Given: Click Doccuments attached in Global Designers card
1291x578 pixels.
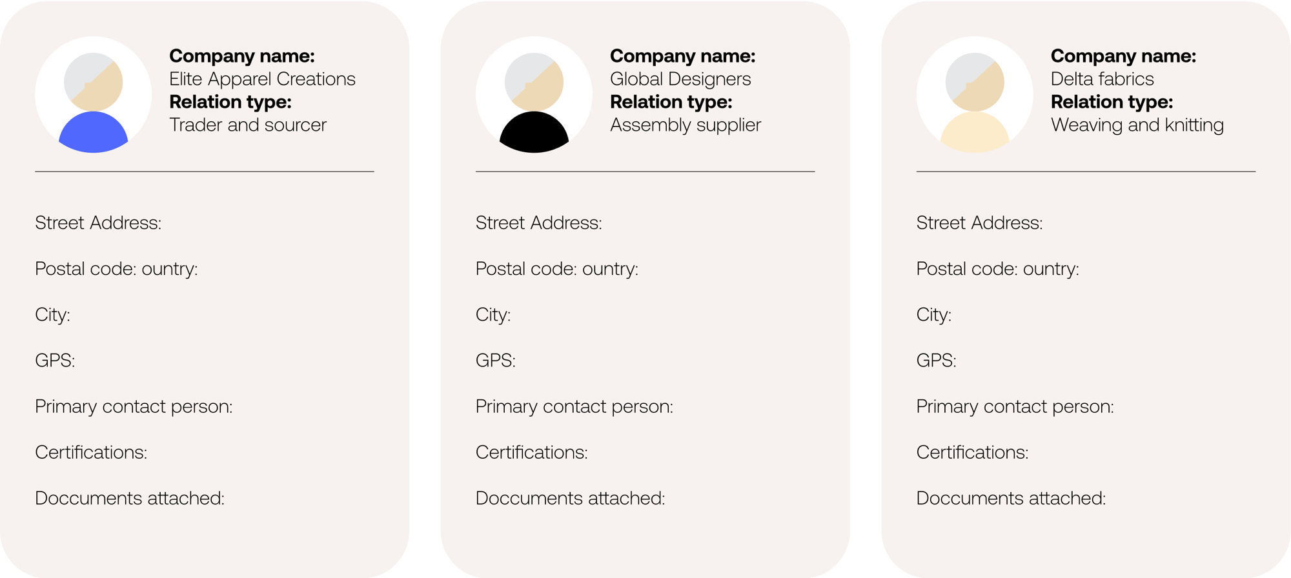Looking at the screenshot, I should coord(570,498).
